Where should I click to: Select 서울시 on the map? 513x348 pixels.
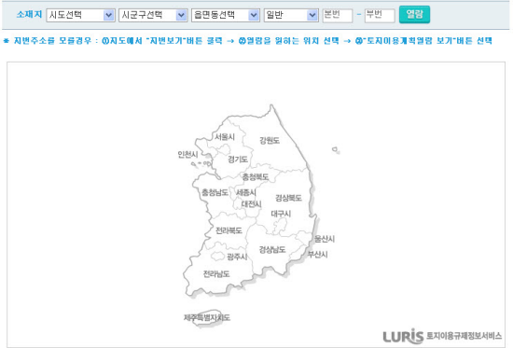225,137
